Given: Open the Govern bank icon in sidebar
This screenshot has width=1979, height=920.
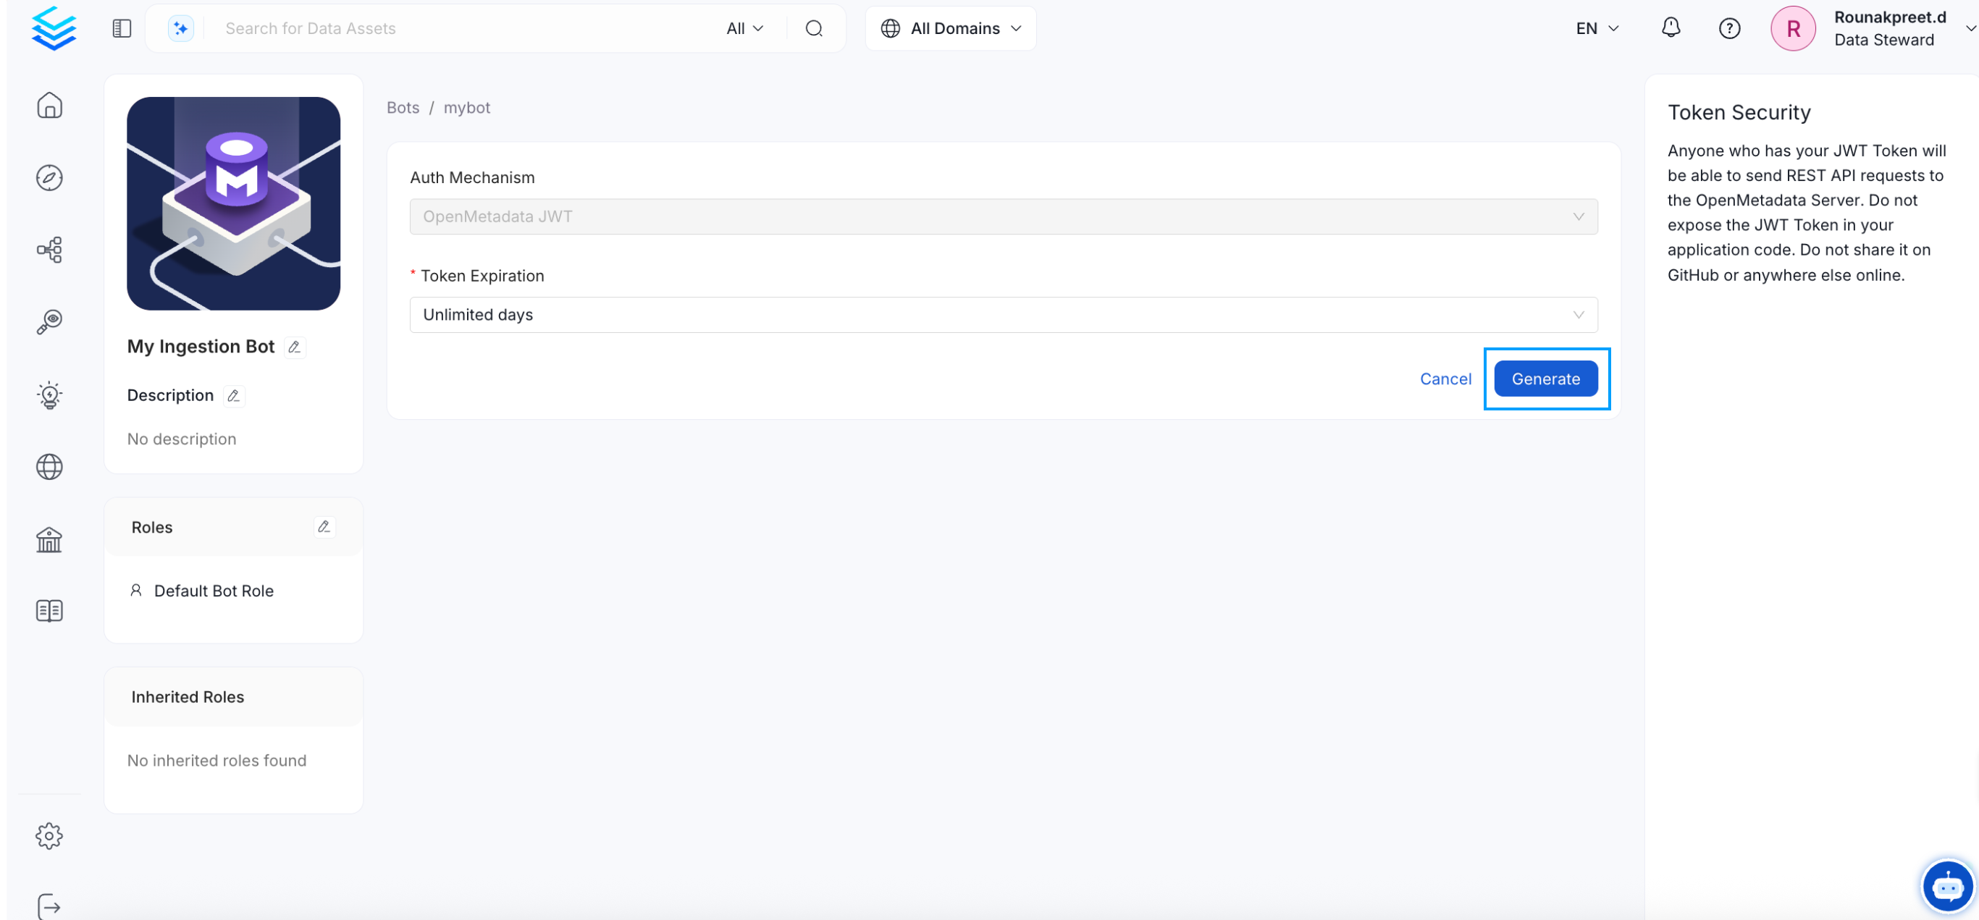Looking at the screenshot, I should point(49,540).
